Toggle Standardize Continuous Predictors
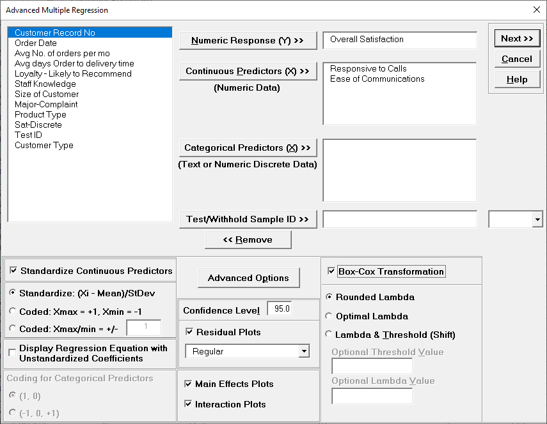This screenshot has height=424, width=547. (x=14, y=271)
